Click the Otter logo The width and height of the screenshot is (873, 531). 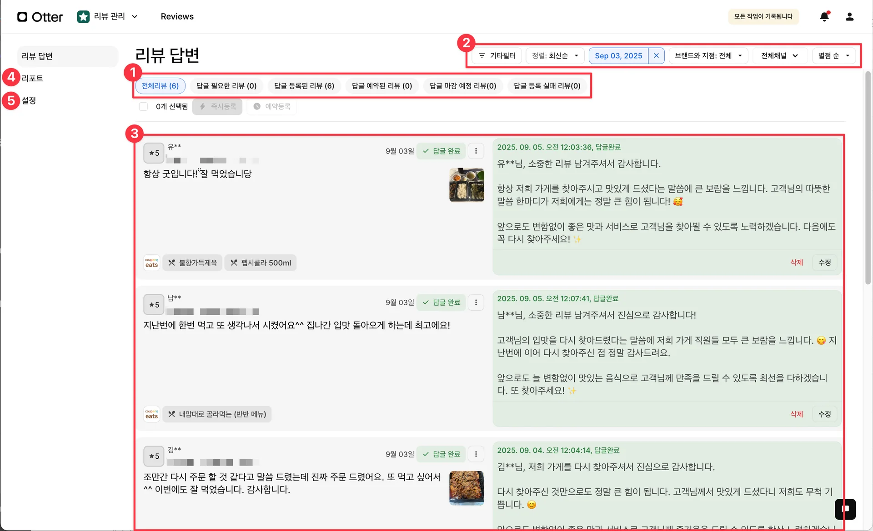(40, 17)
